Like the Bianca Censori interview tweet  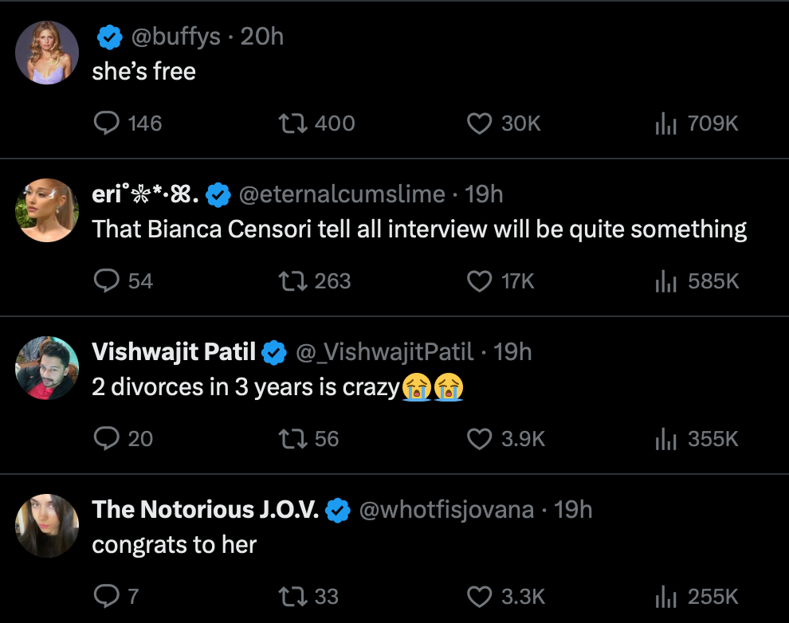tap(479, 281)
